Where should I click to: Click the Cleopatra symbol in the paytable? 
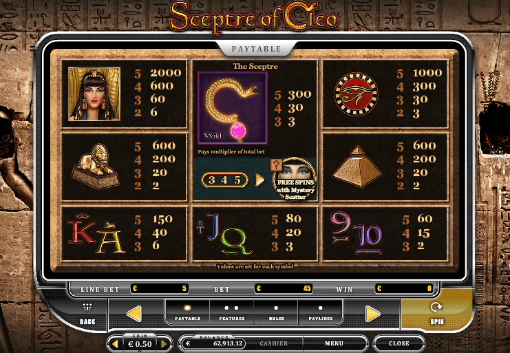coord(94,94)
